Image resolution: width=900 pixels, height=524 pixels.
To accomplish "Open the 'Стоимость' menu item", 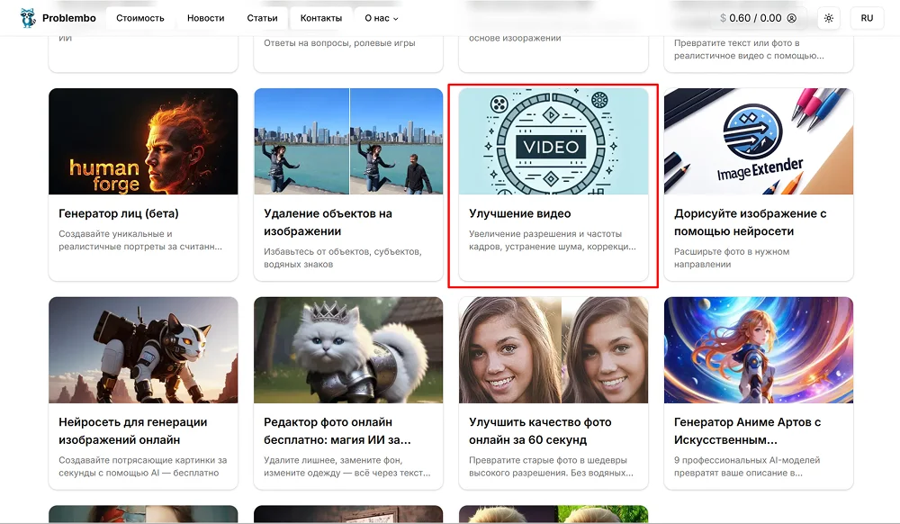I will point(140,18).
